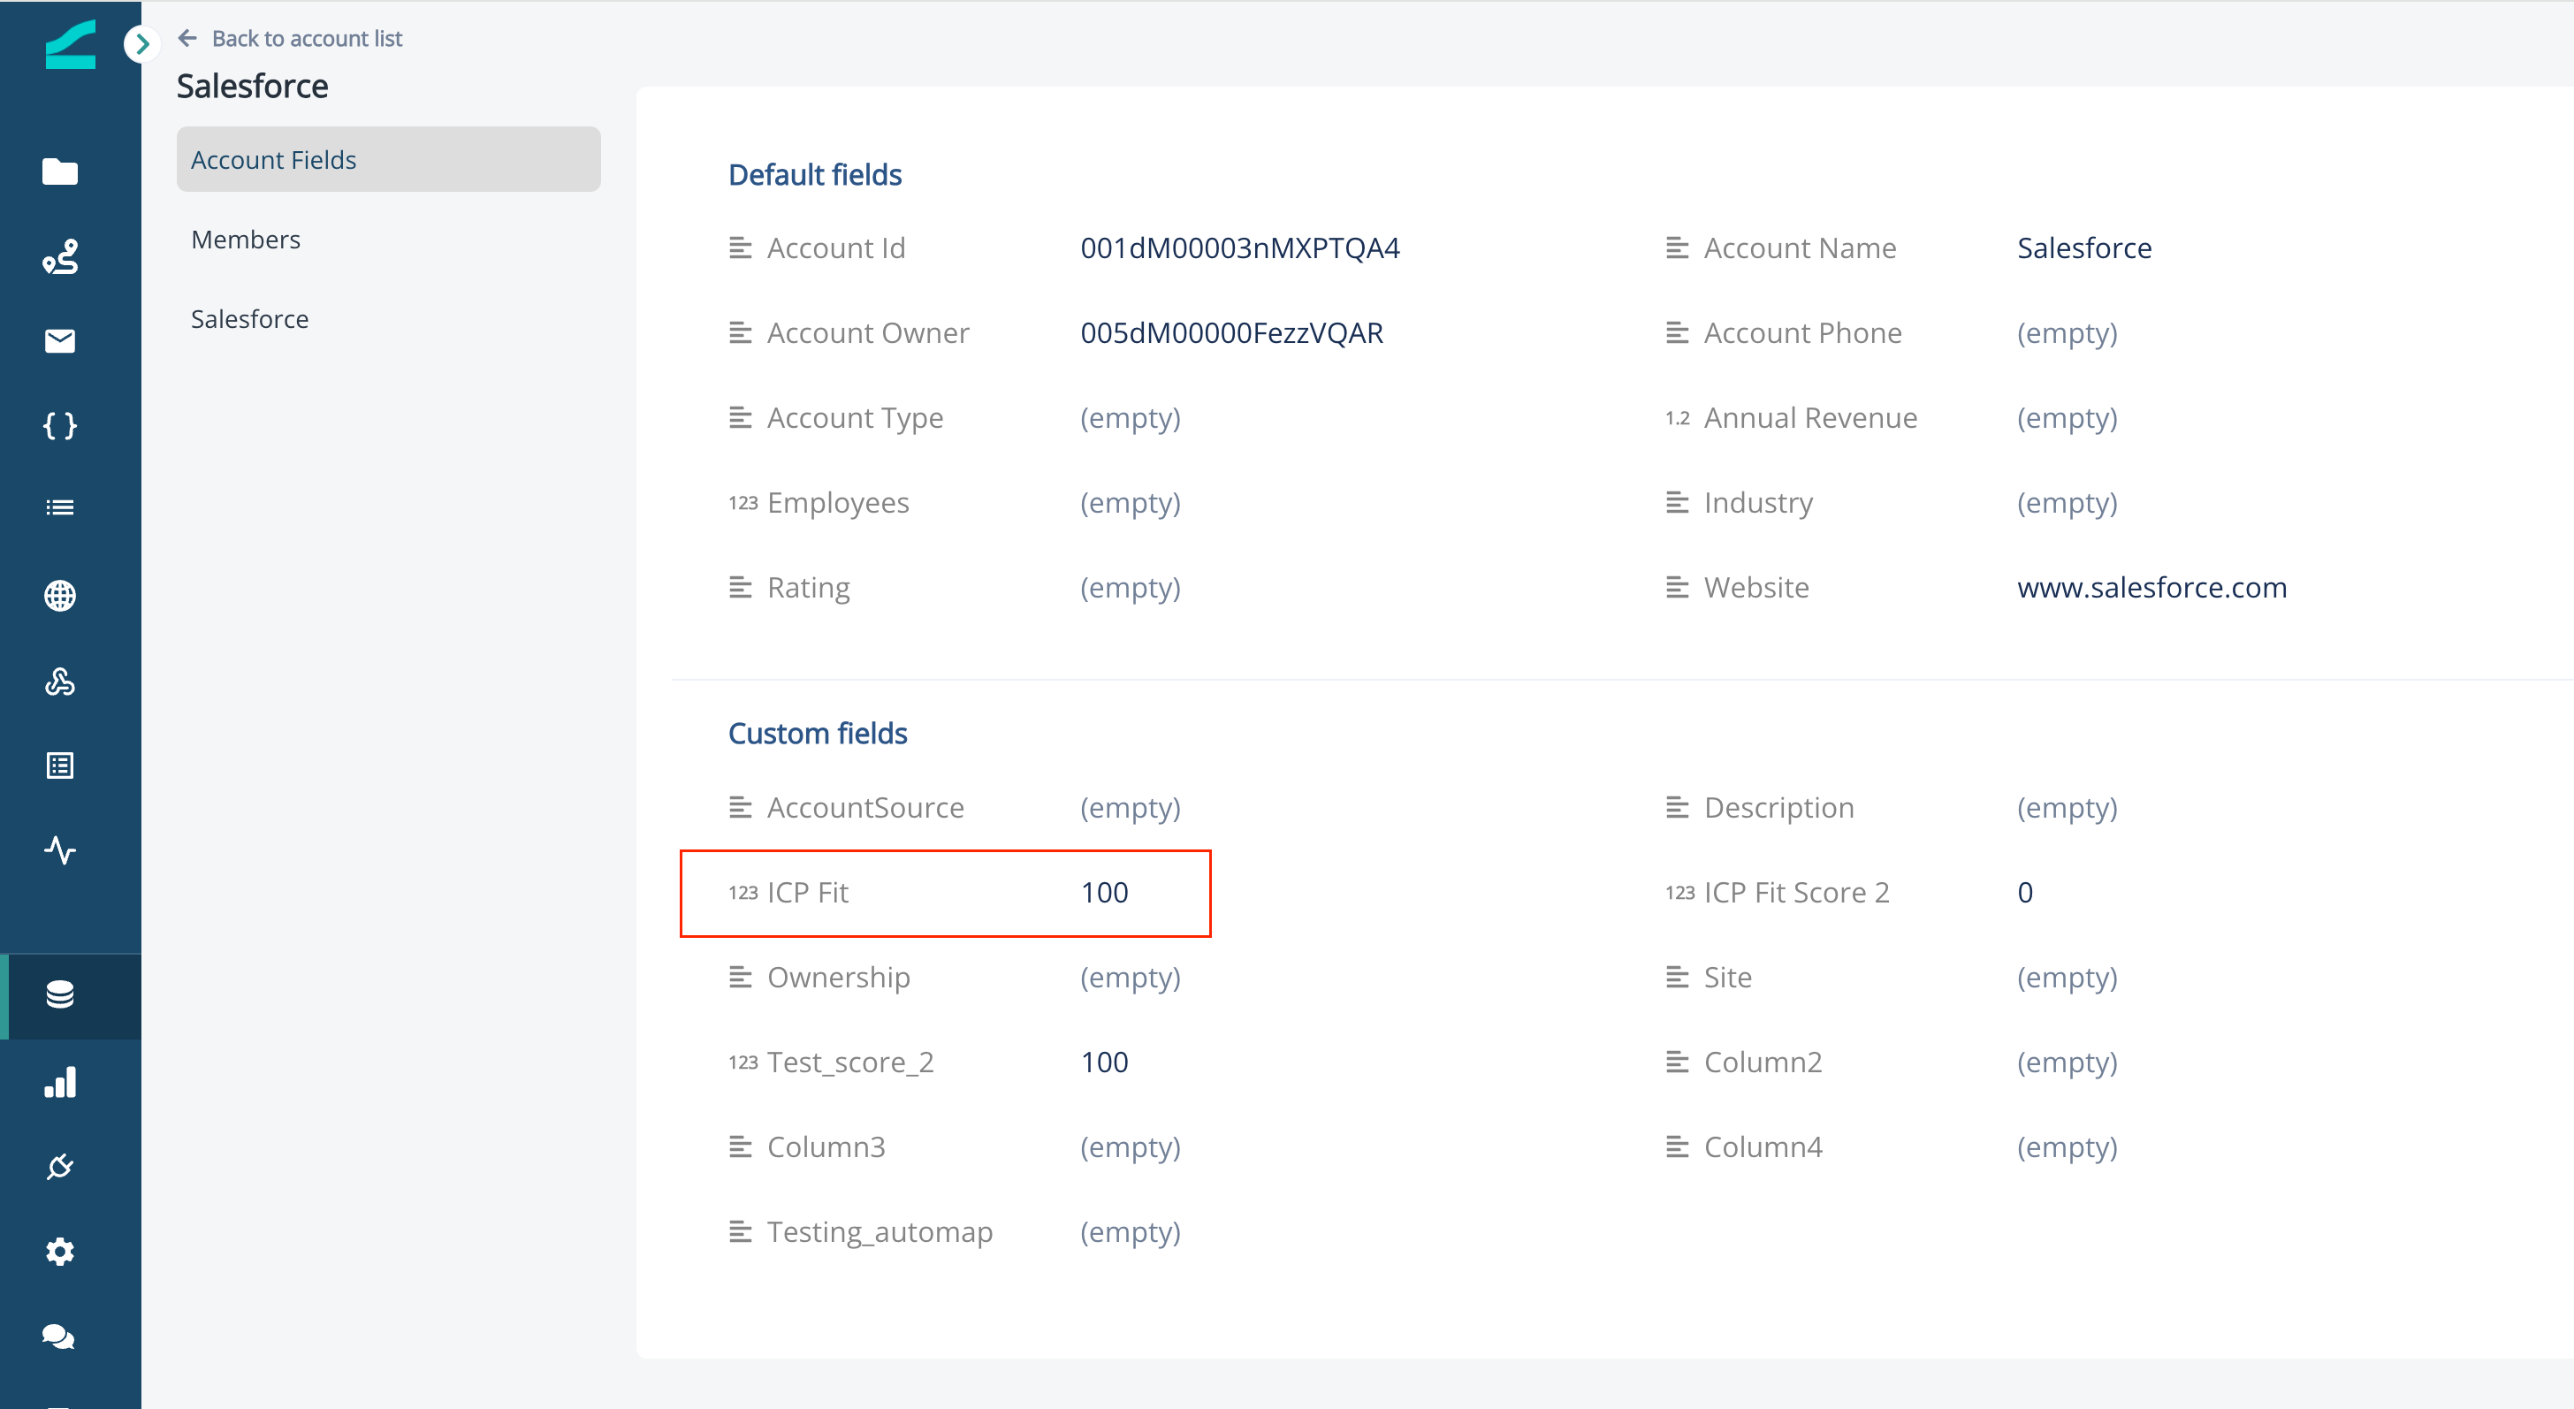
Task: Open the settings gear icon
Action: 60,1251
